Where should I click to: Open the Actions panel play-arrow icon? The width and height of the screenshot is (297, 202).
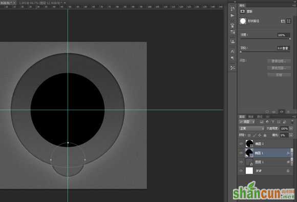(232, 15)
